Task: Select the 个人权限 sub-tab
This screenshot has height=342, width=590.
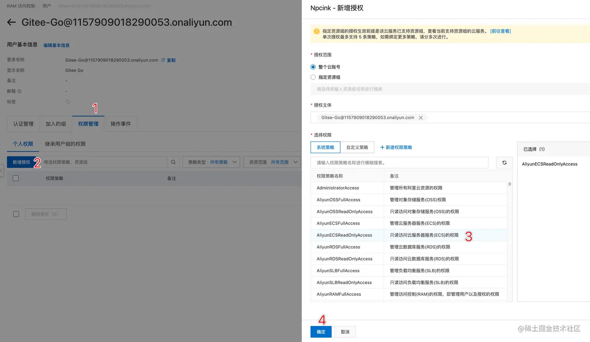Action: 23,144
